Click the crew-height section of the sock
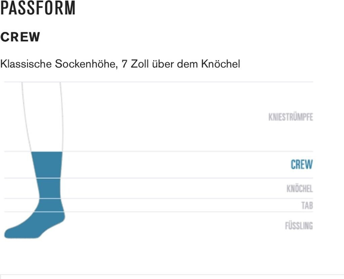344x279 pixels. (x=47, y=165)
